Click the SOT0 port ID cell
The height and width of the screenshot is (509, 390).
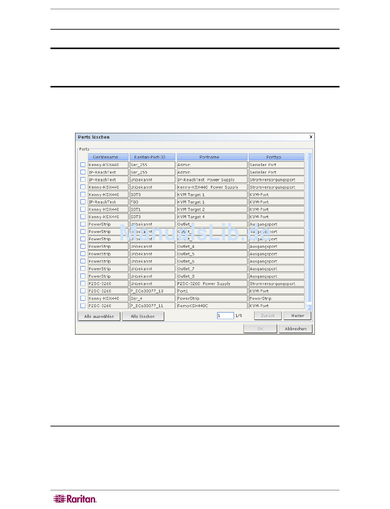pyautogui.click(x=152, y=194)
